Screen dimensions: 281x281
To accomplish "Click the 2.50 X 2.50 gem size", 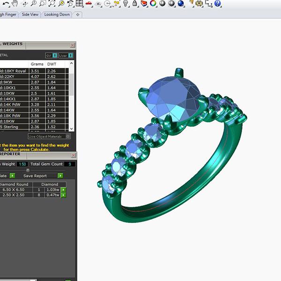I will coord(14,195).
